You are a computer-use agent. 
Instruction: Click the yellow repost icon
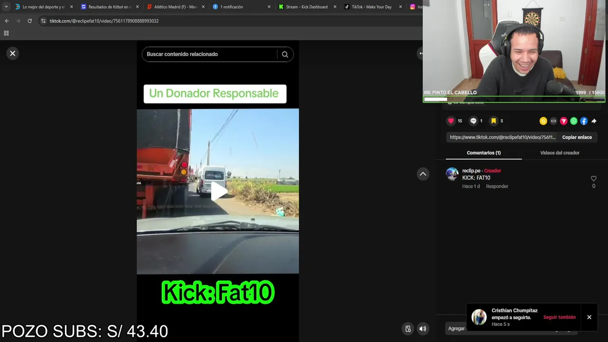point(543,121)
